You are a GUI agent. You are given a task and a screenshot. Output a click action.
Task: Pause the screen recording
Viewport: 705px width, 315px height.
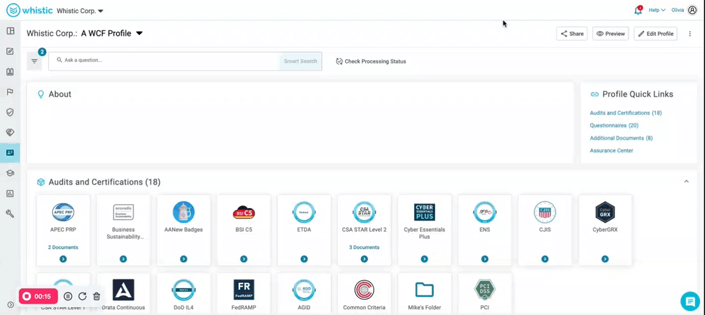(x=68, y=296)
